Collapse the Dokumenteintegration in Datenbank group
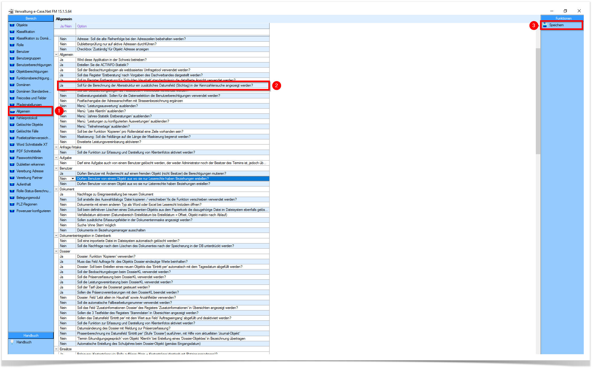 pyautogui.click(x=56, y=236)
